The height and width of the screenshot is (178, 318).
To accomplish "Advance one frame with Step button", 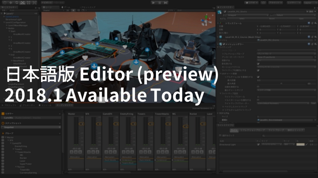I will pos(166,3).
